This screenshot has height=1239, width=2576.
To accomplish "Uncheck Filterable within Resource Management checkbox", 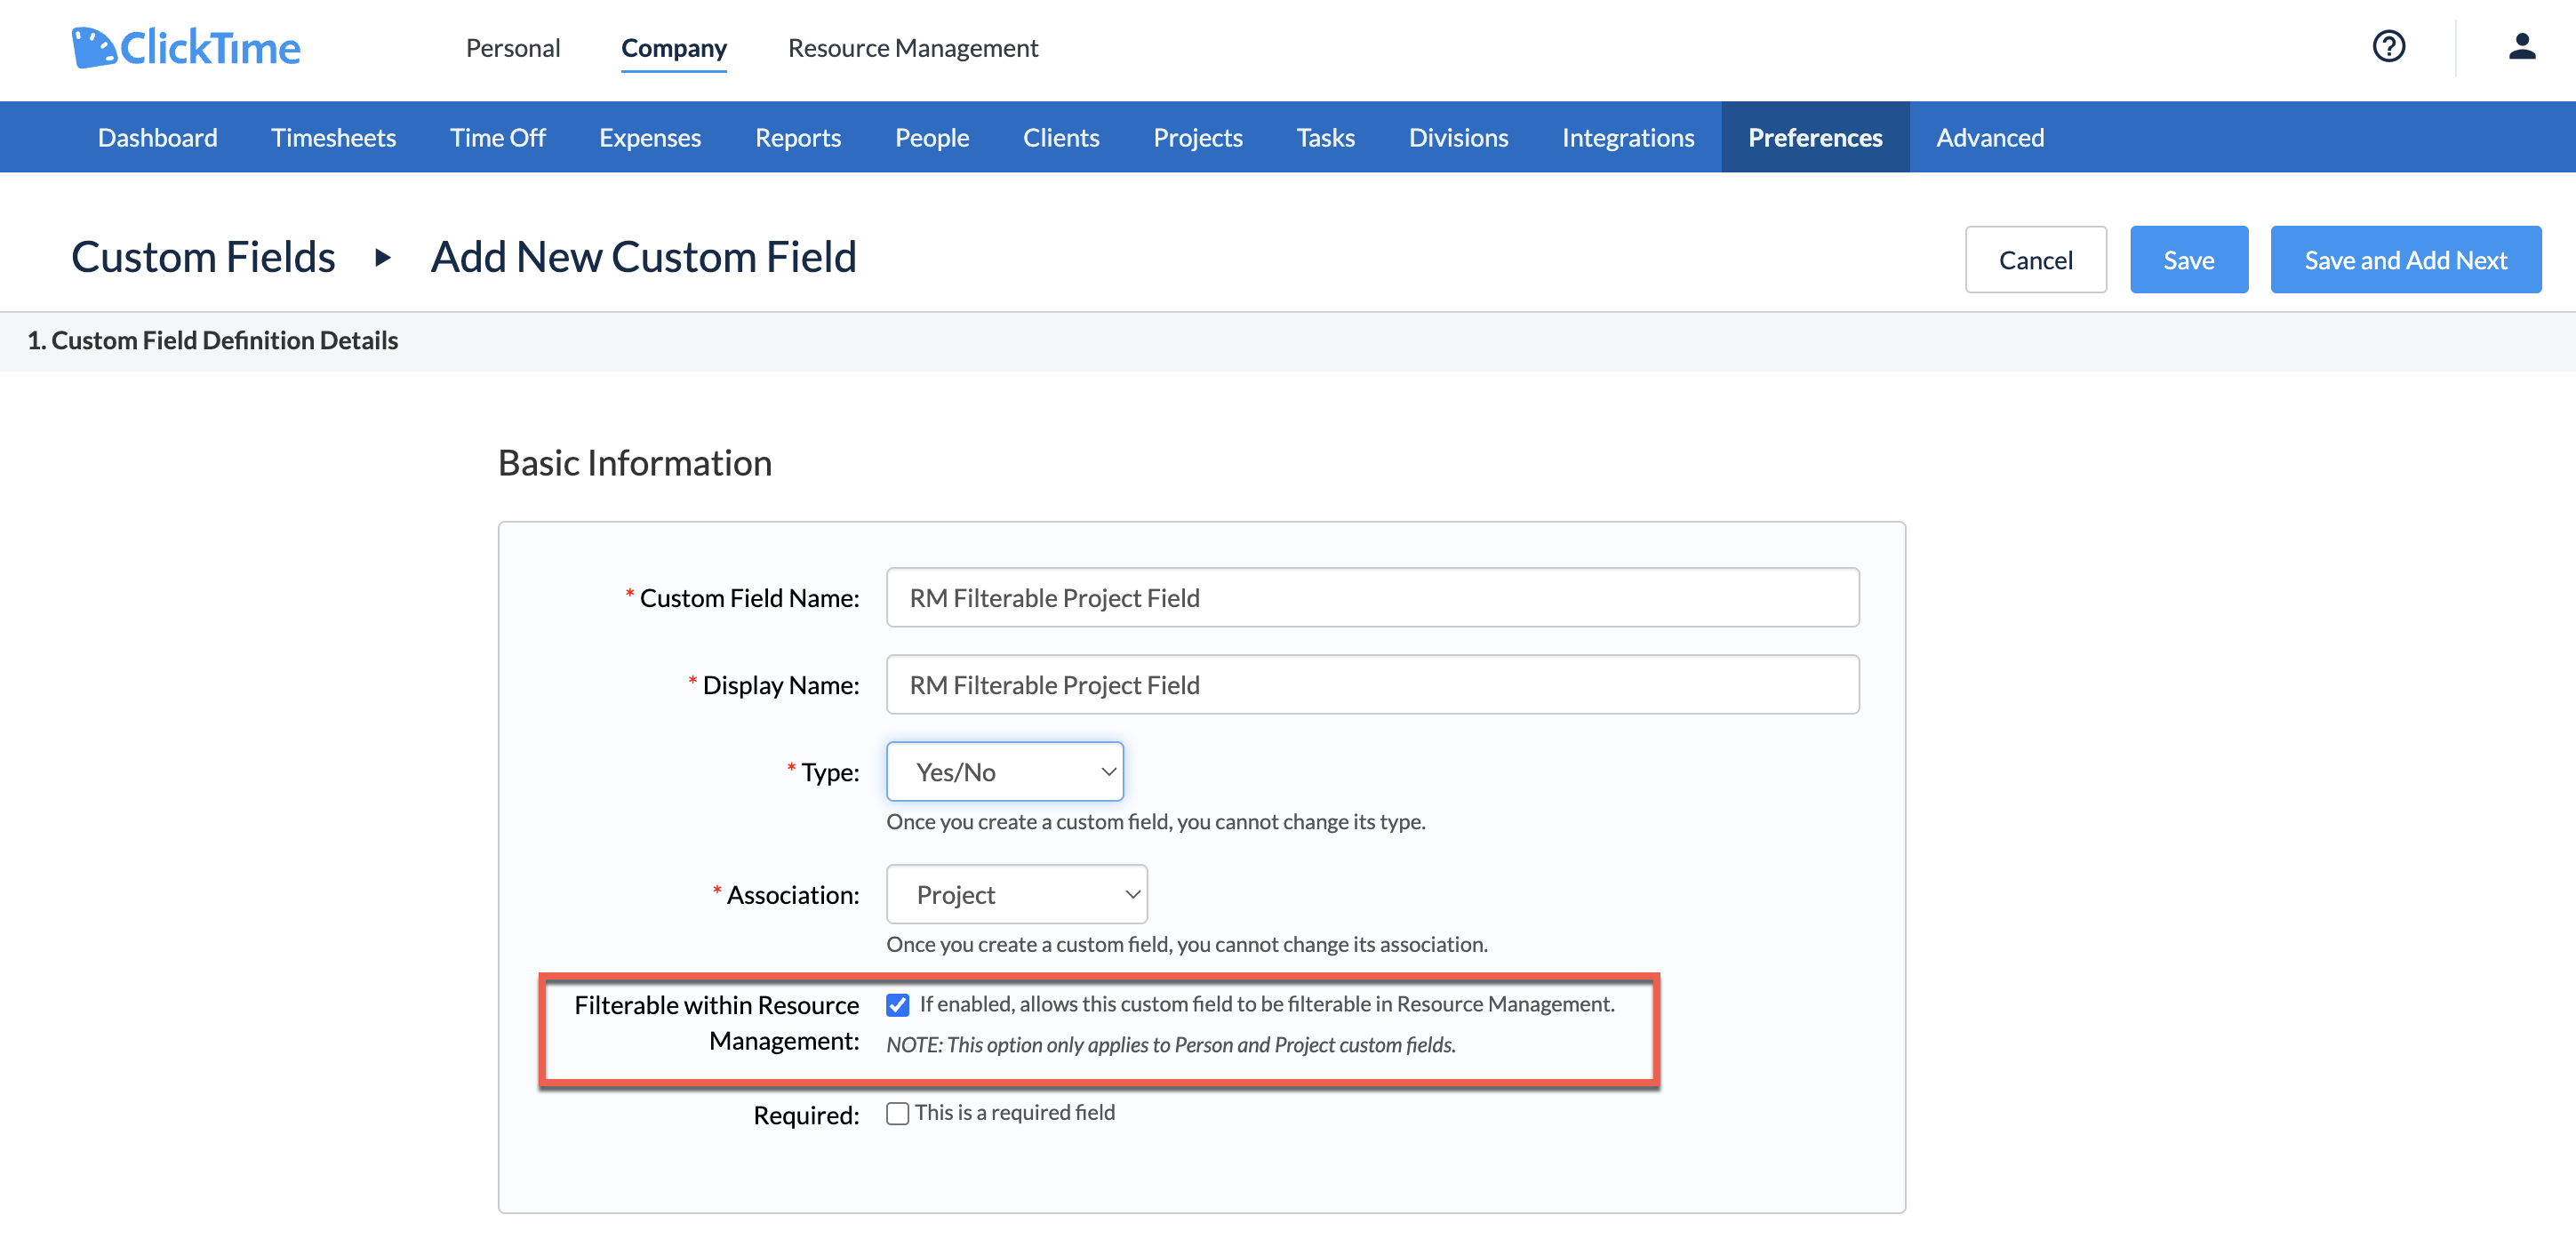I will click(897, 1005).
